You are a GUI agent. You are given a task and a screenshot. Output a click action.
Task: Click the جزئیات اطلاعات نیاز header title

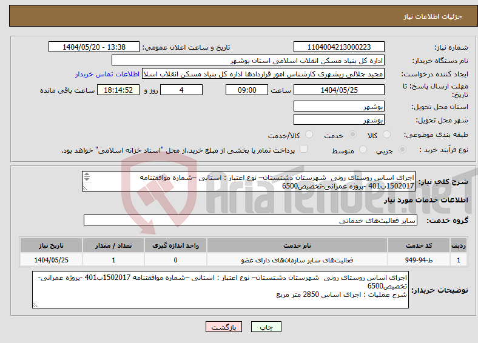[433, 16]
